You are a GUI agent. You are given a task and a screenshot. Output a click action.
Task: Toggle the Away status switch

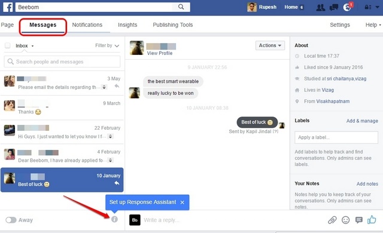point(11,220)
